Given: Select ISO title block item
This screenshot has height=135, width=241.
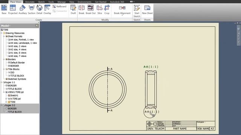Looking at the screenshot, I should tap(11, 72).
